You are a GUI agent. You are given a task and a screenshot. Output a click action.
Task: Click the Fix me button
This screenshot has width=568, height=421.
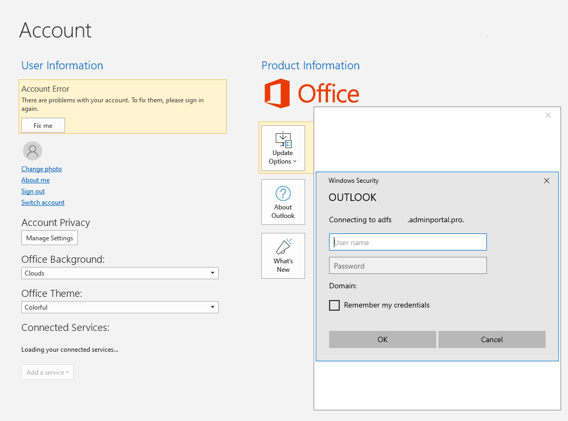[43, 126]
